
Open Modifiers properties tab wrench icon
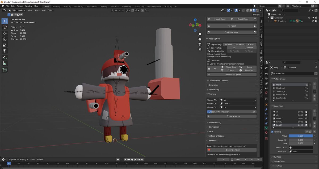pyautogui.click(x=266, y=109)
